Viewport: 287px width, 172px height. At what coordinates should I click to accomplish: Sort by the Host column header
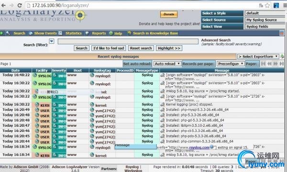(77, 71)
